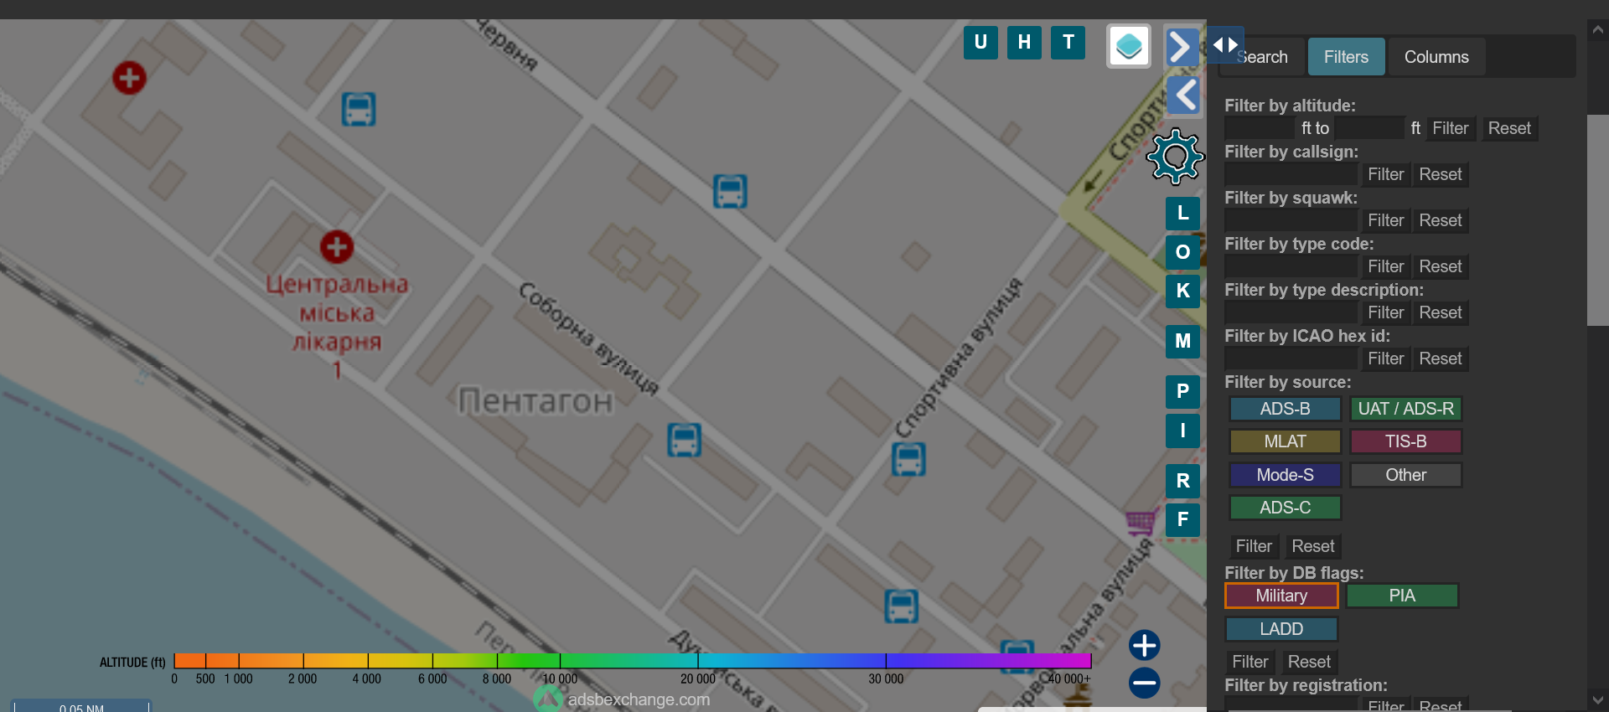
Task: Click the altitude color scale bar
Action: (x=632, y=660)
